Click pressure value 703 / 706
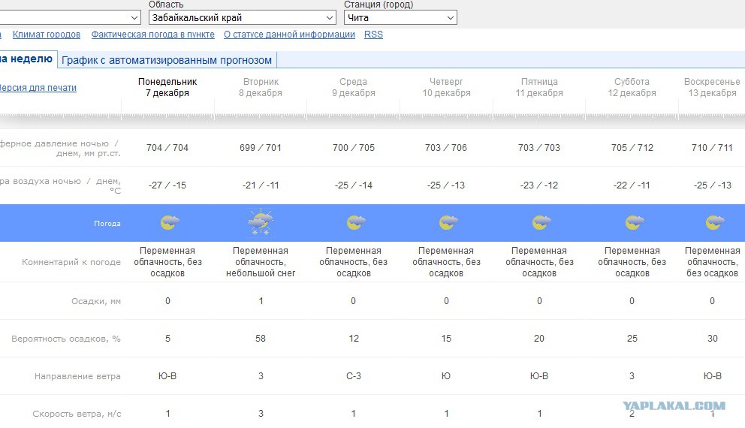 tap(446, 148)
